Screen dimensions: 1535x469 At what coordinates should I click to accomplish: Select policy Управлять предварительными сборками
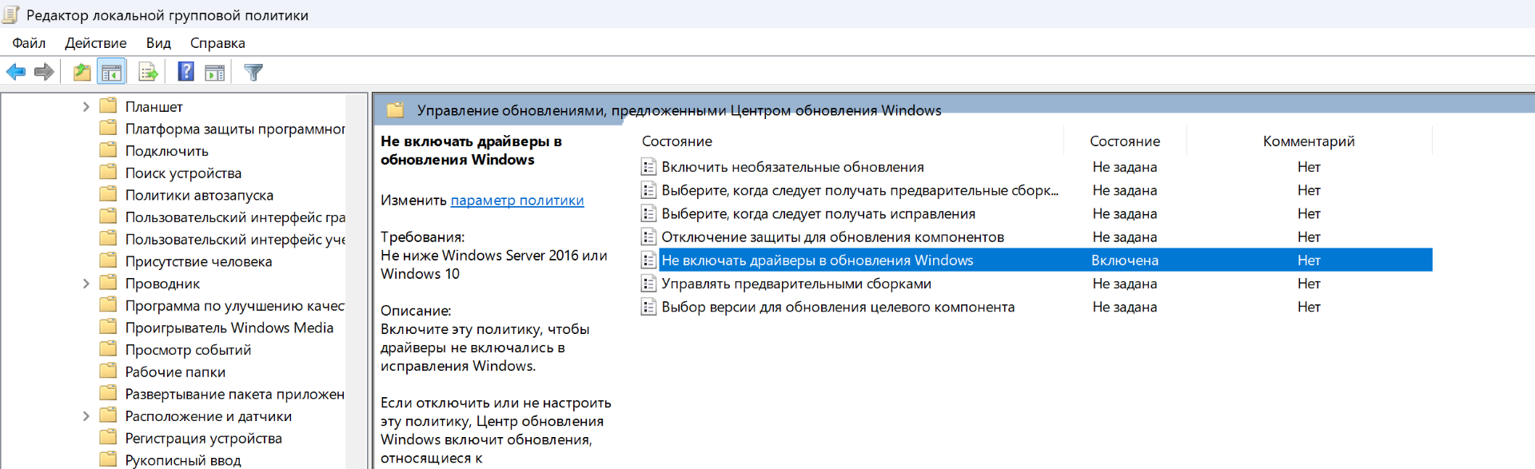pyautogui.click(x=795, y=284)
